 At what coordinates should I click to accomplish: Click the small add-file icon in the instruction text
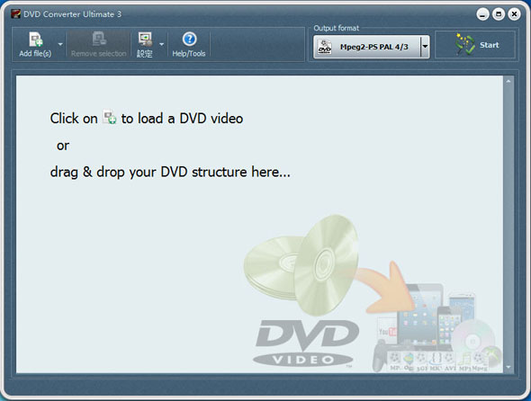tap(110, 117)
